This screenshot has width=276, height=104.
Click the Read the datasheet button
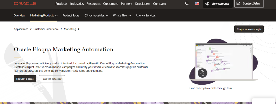(x=52, y=79)
